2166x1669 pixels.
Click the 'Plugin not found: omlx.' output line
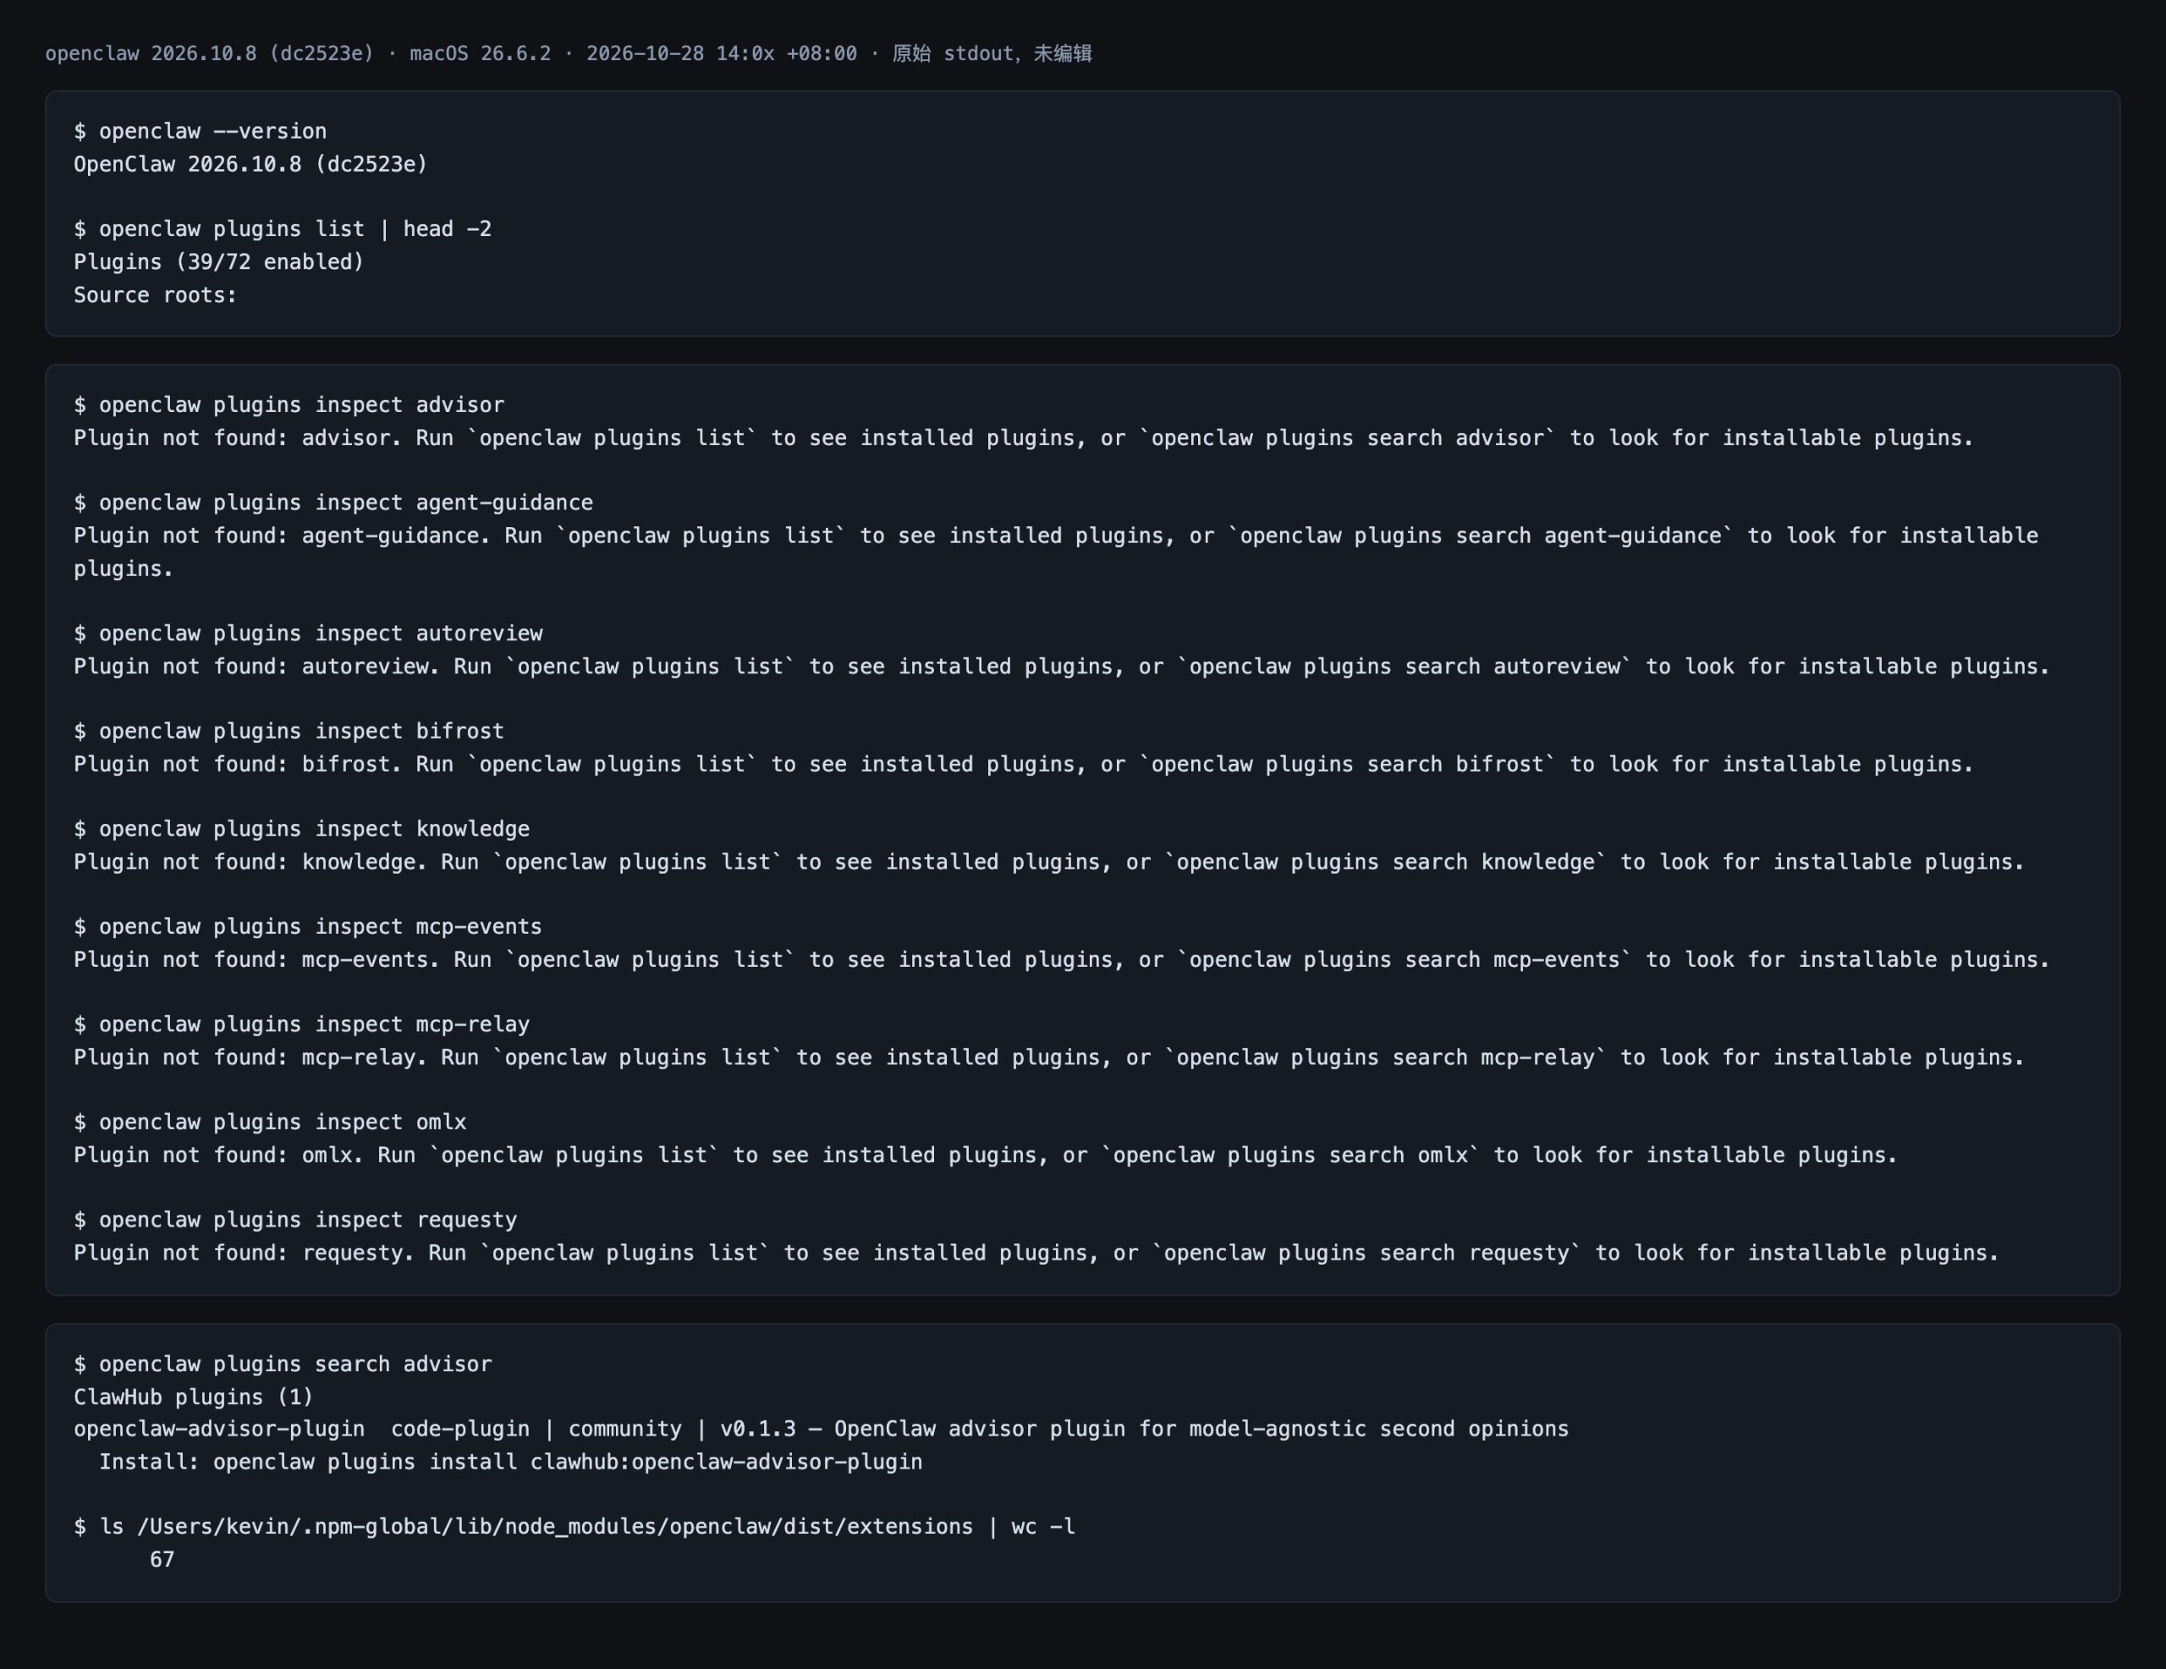(x=986, y=1156)
